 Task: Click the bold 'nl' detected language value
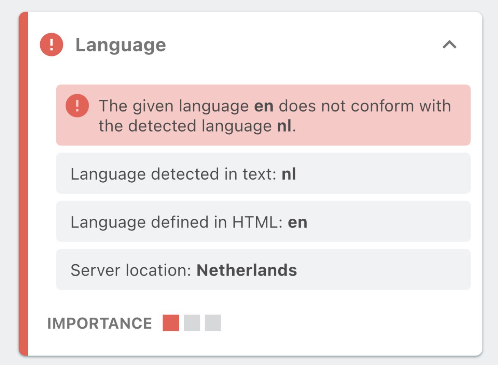point(288,174)
